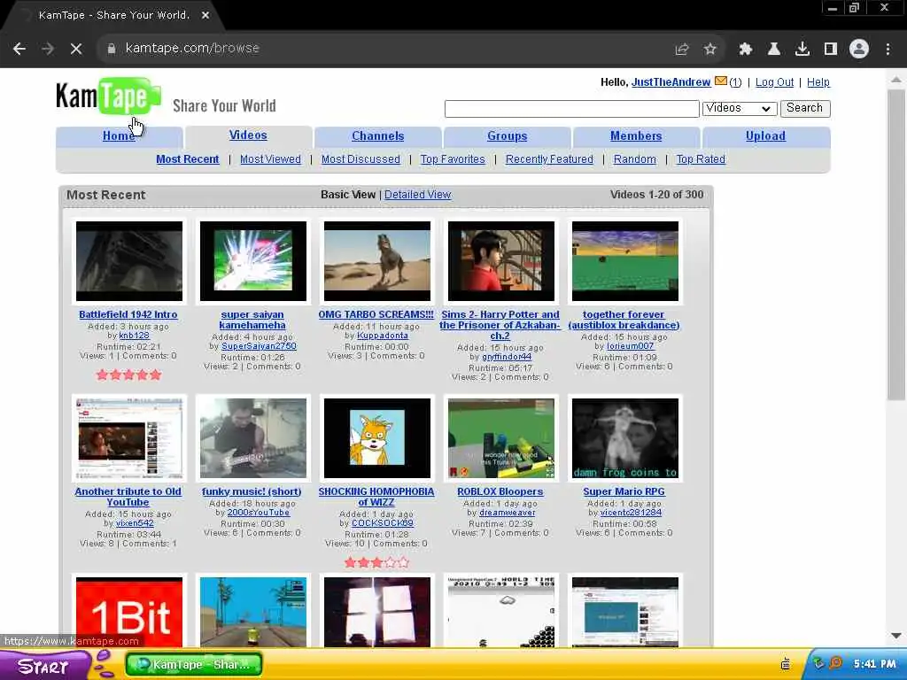The image size is (907, 680).
Task: Open the funky music! (short) thumbnail
Action: tap(252, 438)
